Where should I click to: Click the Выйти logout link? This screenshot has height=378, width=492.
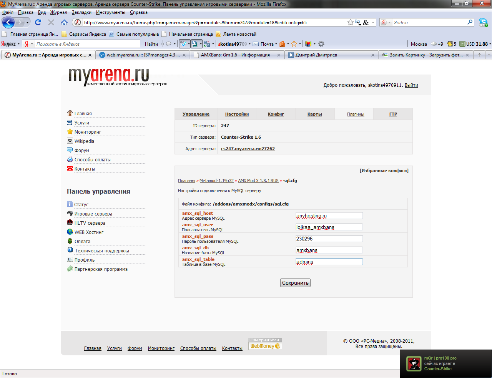click(x=411, y=85)
